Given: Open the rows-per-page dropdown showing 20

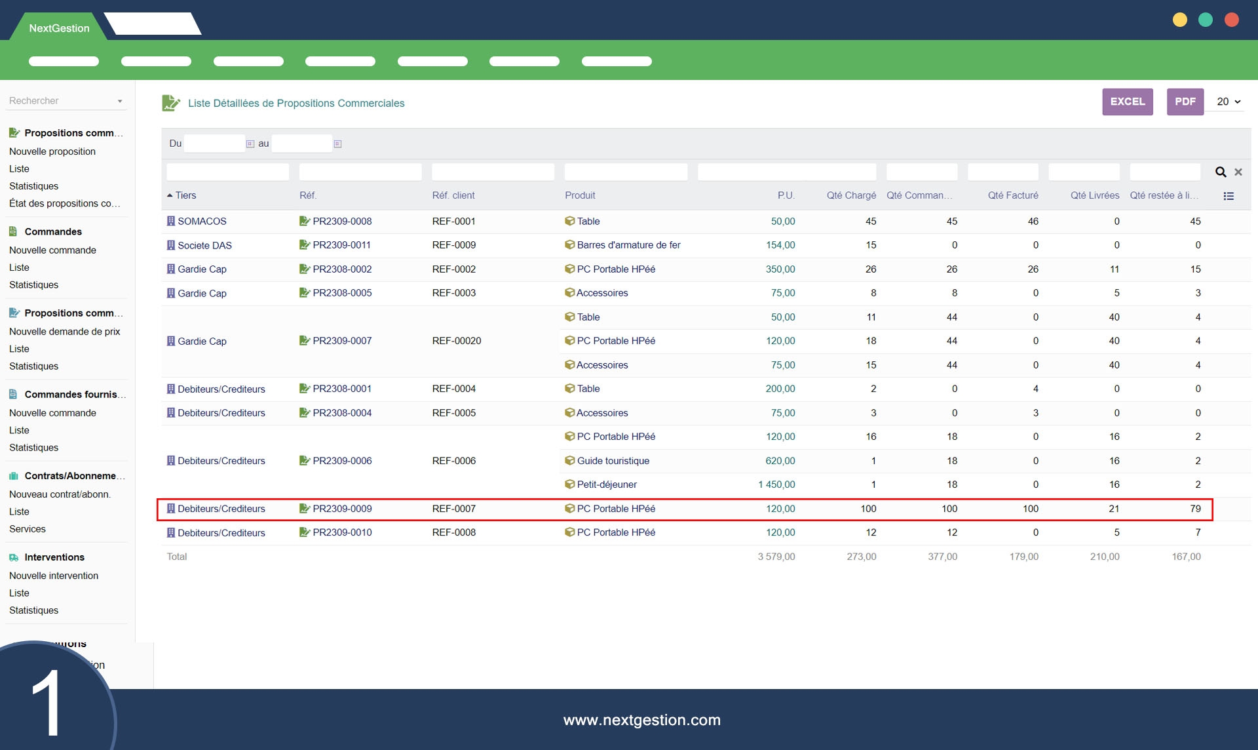Looking at the screenshot, I should coord(1228,102).
